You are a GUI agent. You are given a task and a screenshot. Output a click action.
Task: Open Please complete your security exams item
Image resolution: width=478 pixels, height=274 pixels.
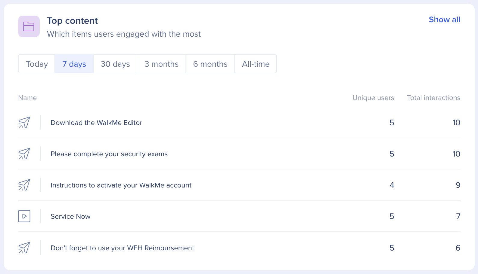[x=109, y=154]
